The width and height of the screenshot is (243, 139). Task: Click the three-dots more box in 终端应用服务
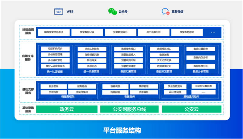(213, 32)
